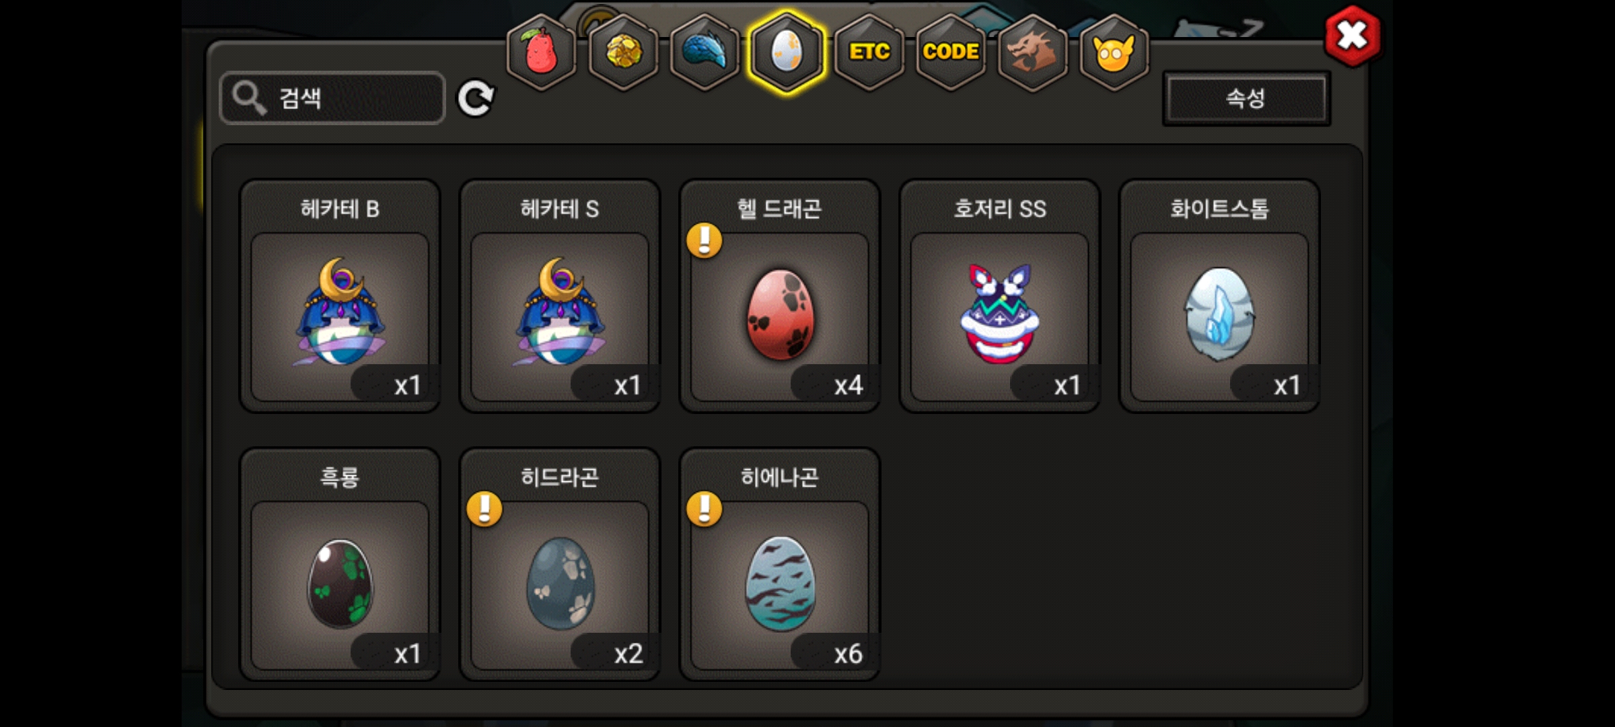Open the 속성 attribute filter
The width and height of the screenshot is (1615, 727).
click(1246, 98)
